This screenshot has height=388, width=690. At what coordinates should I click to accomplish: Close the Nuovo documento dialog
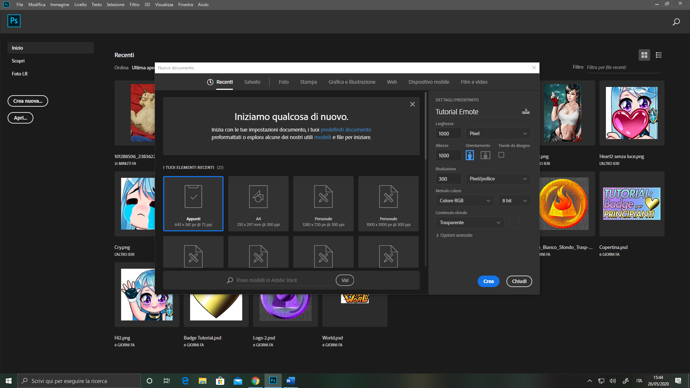[x=534, y=68]
